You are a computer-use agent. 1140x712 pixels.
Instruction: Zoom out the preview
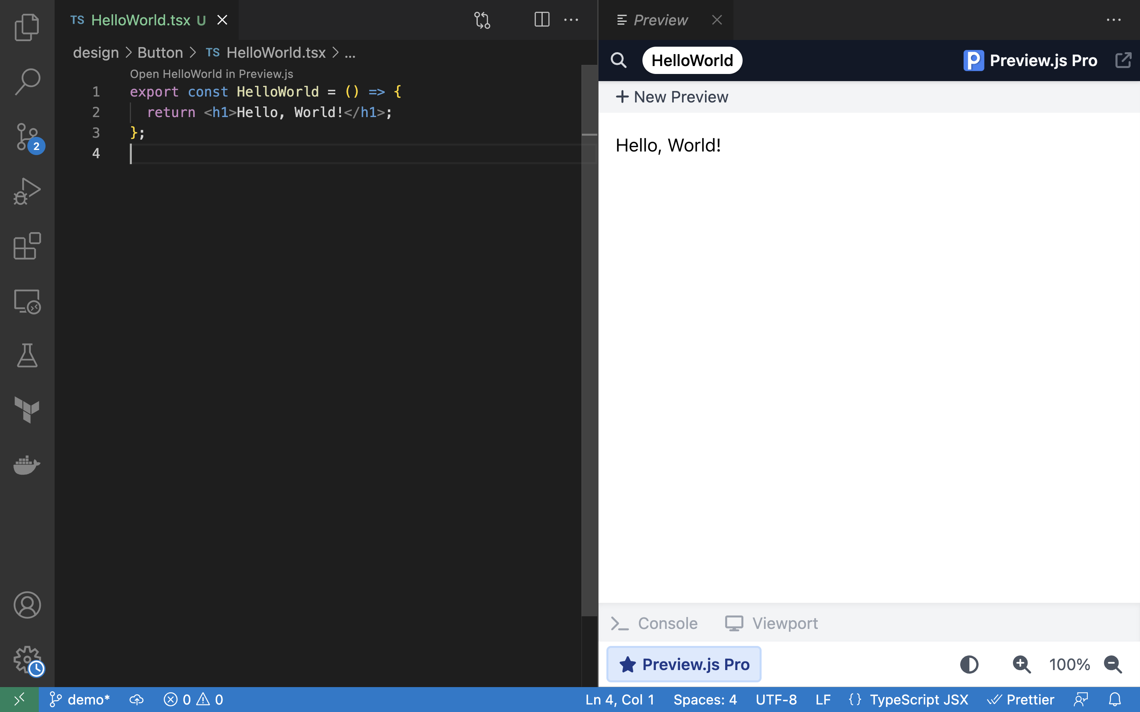(1113, 665)
